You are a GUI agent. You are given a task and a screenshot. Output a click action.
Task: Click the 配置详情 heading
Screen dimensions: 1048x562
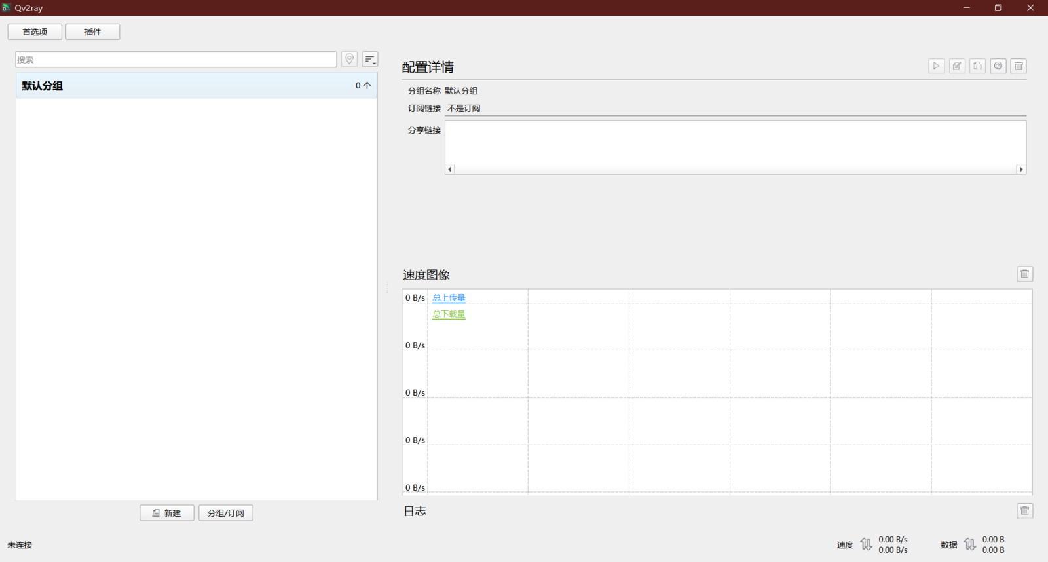[x=428, y=67]
